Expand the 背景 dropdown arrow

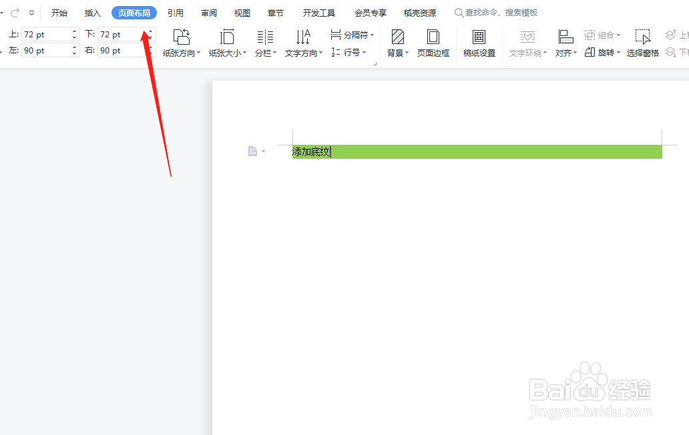coord(407,53)
